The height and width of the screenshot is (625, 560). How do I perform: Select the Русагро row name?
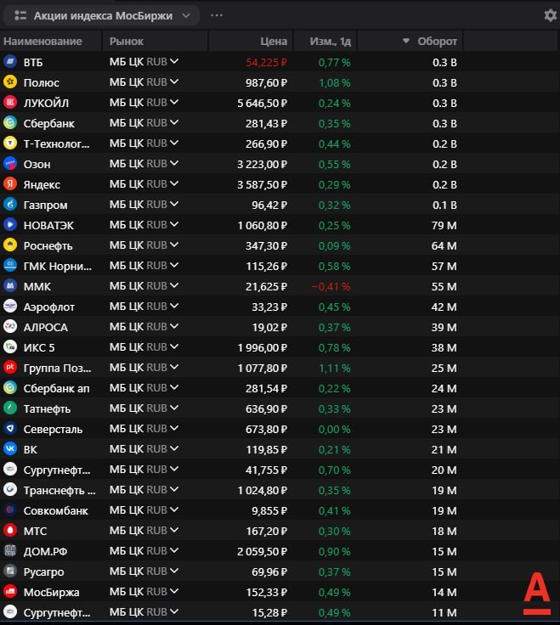(43, 572)
